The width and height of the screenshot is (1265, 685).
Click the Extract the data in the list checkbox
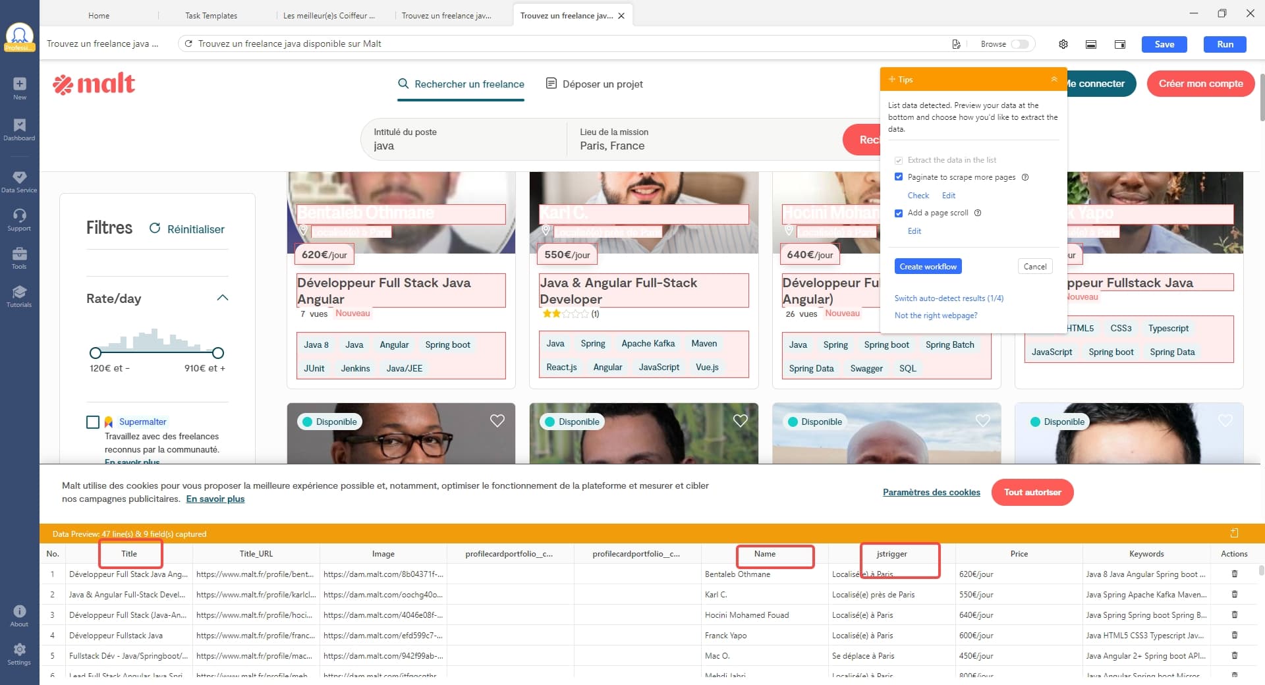pyautogui.click(x=899, y=160)
